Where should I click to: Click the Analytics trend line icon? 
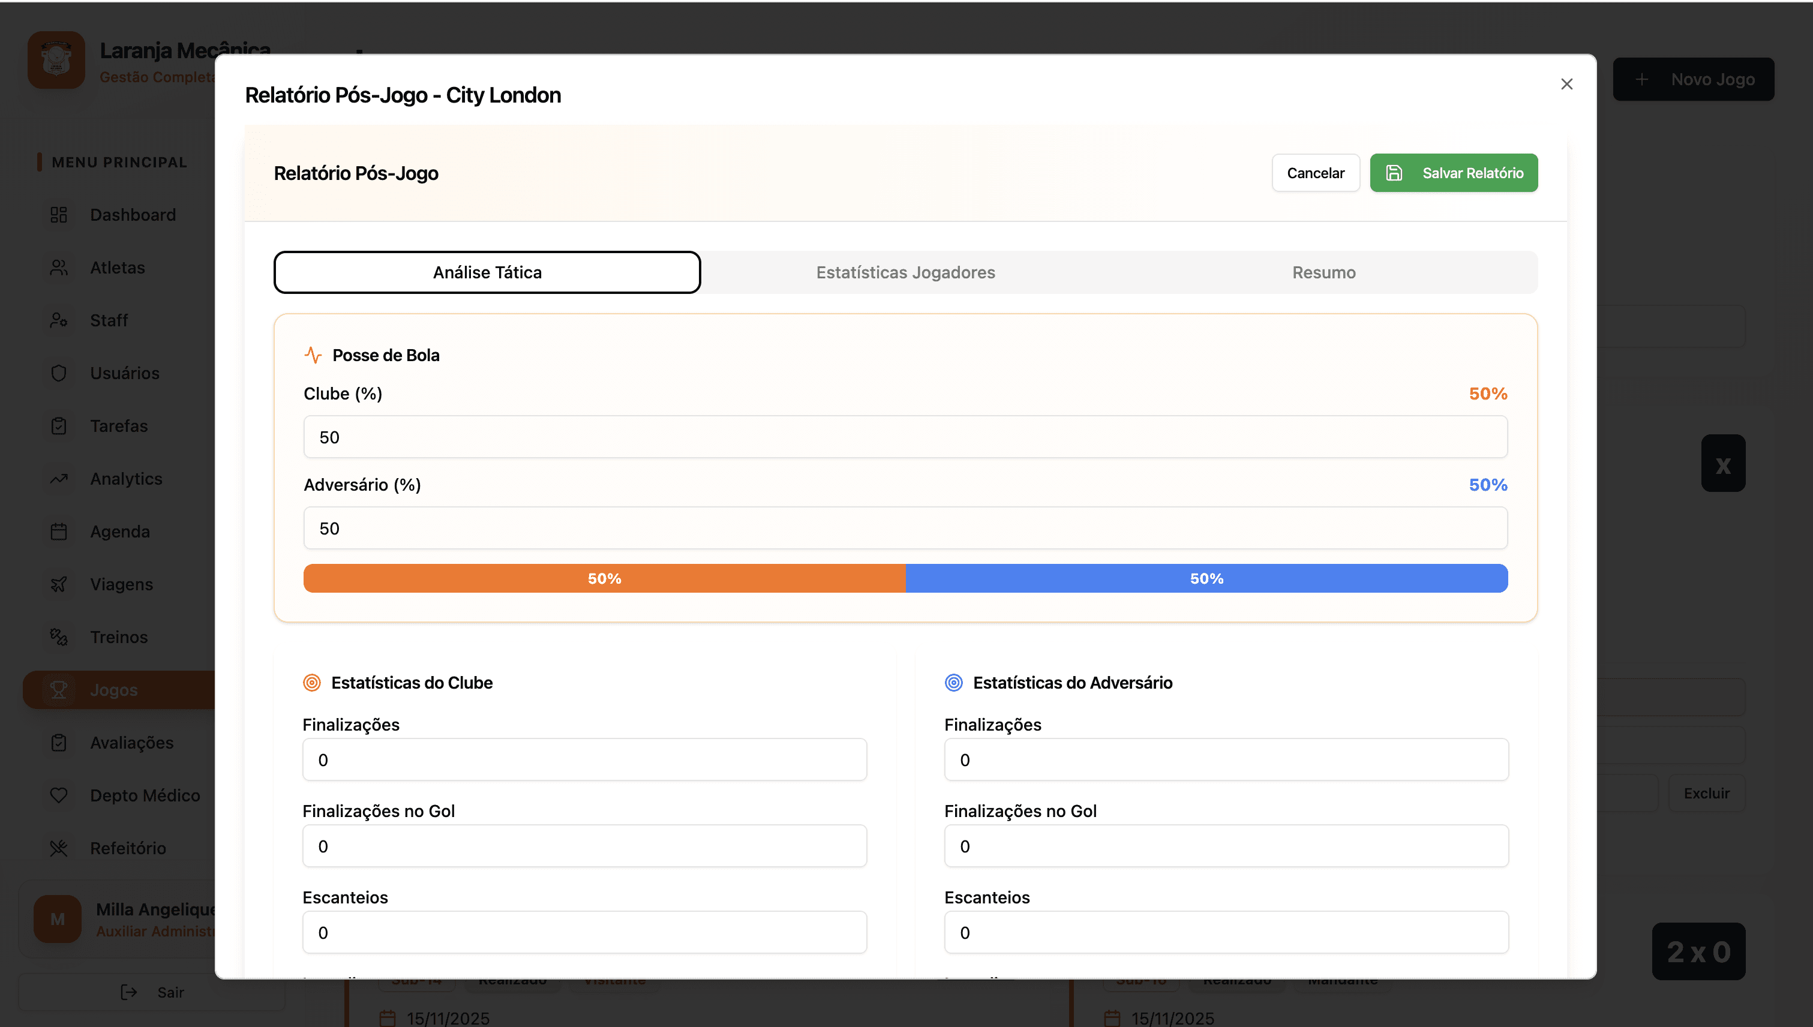[x=59, y=479]
